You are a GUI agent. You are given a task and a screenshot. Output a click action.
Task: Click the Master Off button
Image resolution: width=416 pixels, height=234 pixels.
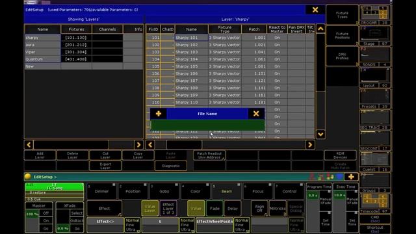point(46,213)
